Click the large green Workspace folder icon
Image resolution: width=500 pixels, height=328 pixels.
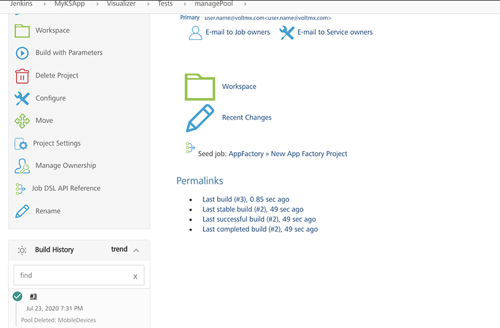point(200,87)
